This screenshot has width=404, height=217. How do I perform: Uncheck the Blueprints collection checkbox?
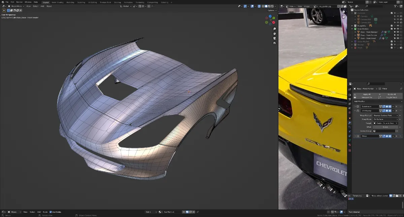[392, 26]
